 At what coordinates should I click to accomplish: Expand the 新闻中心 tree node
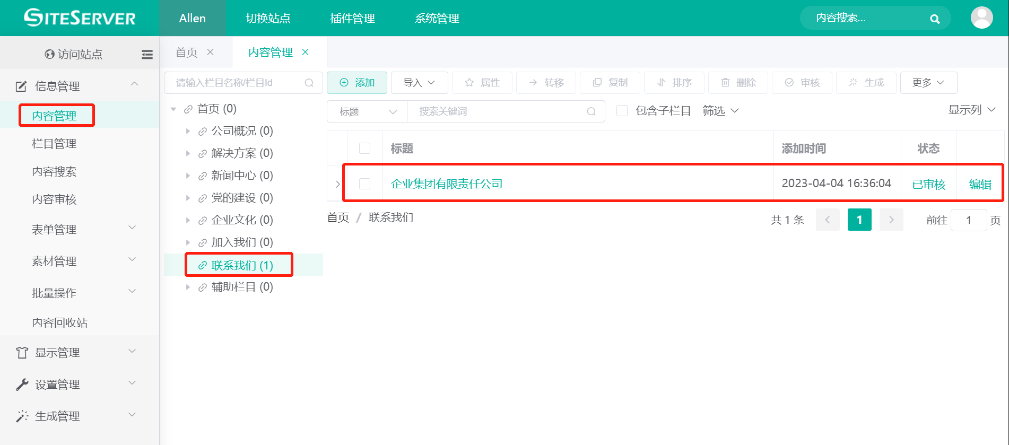click(188, 176)
